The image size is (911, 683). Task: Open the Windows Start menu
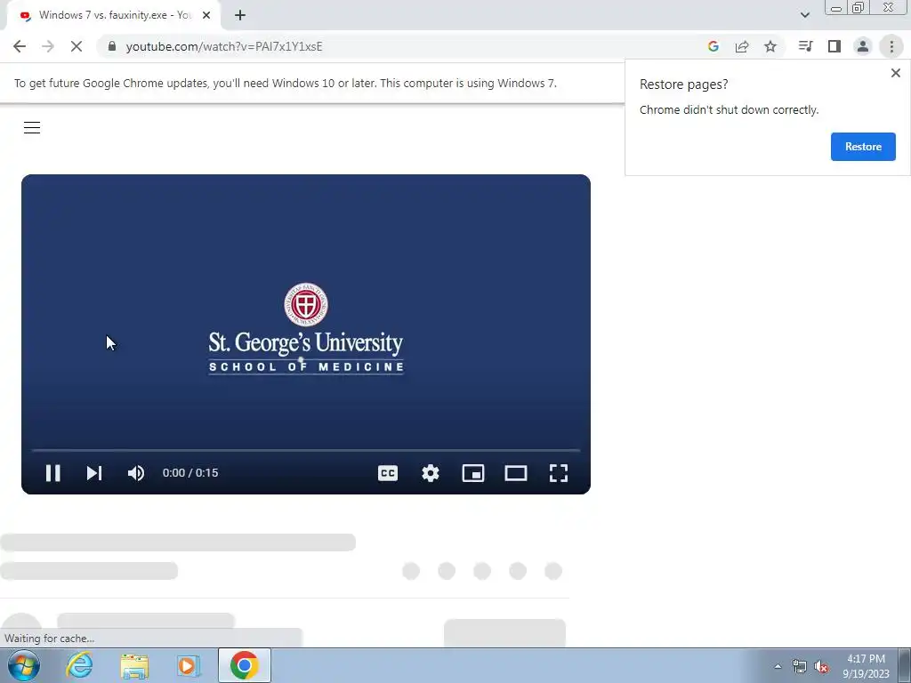click(x=24, y=665)
